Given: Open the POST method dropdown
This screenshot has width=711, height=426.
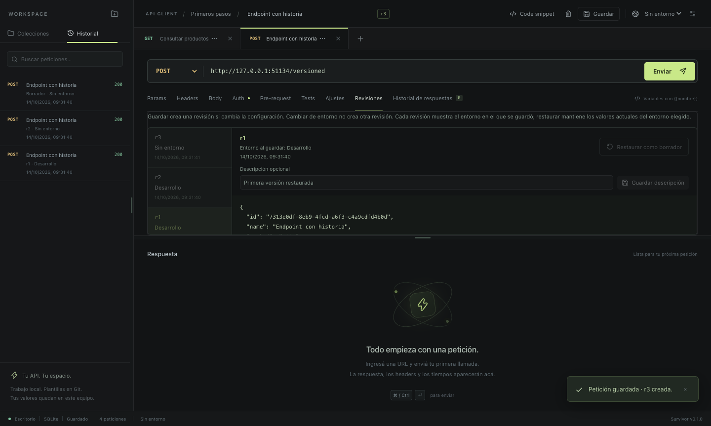Looking at the screenshot, I should pos(176,71).
